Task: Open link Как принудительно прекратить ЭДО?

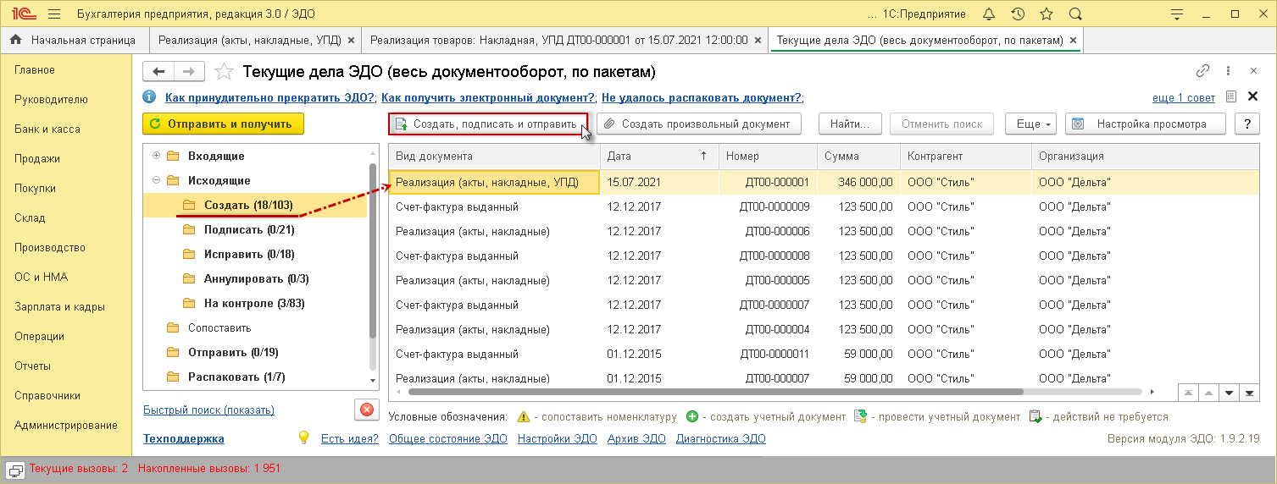Action: (x=269, y=97)
